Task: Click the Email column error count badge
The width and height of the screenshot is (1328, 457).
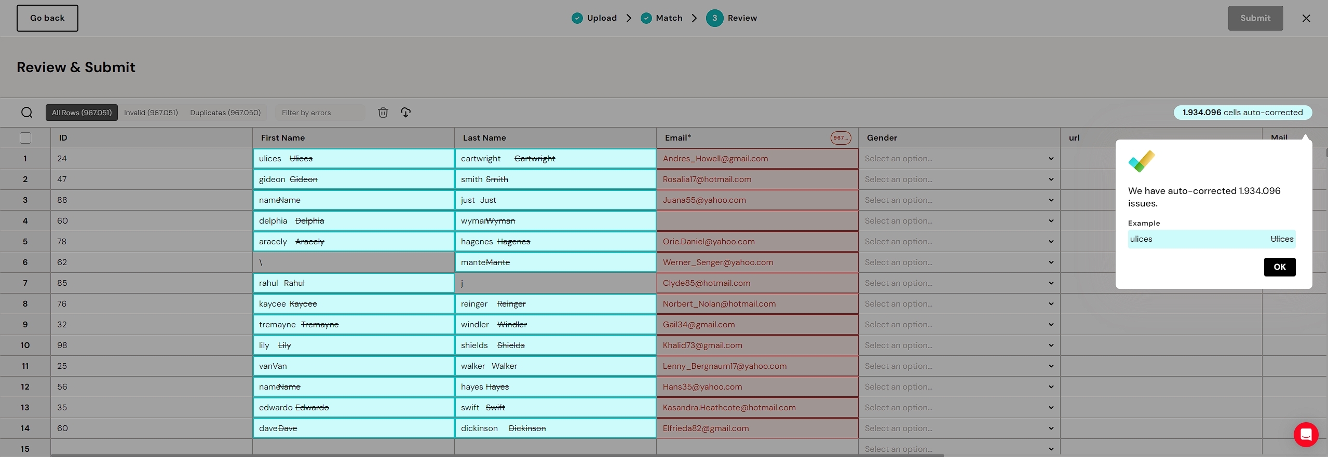Action: 841,138
